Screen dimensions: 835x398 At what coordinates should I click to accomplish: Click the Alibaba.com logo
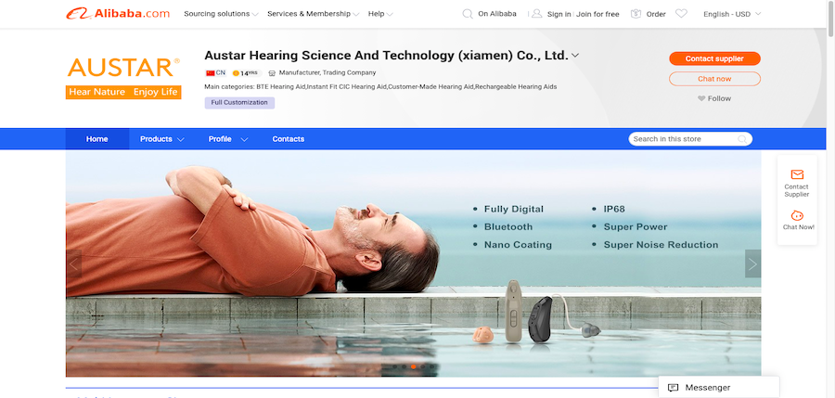point(118,14)
